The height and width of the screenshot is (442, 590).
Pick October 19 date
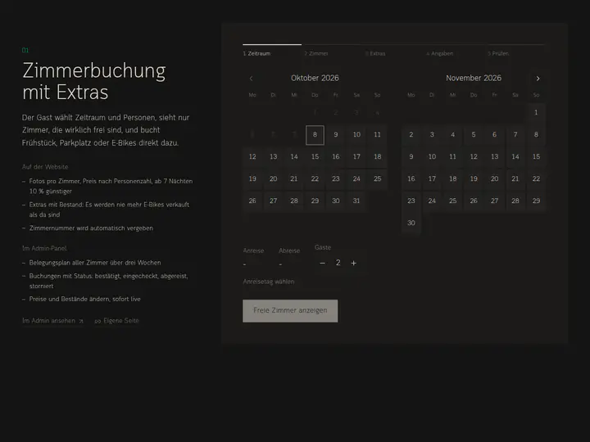click(252, 179)
